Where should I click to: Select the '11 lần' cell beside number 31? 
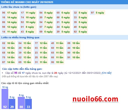[44, 62]
